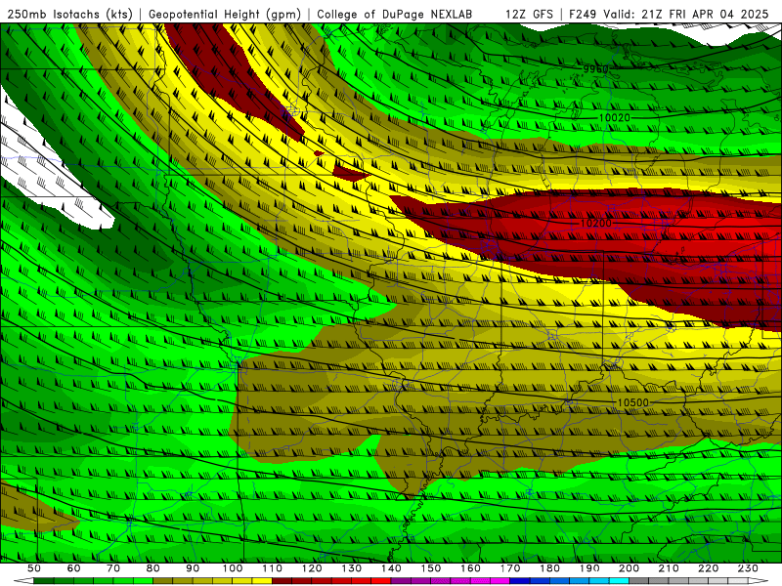Select the "12Z GFS" model run label
The width and height of the screenshot is (782, 586).
(x=529, y=14)
